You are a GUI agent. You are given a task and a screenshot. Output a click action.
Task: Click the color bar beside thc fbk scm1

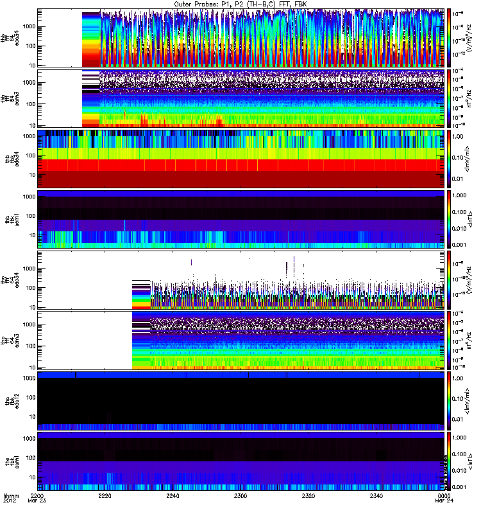pyautogui.click(x=451, y=461)
